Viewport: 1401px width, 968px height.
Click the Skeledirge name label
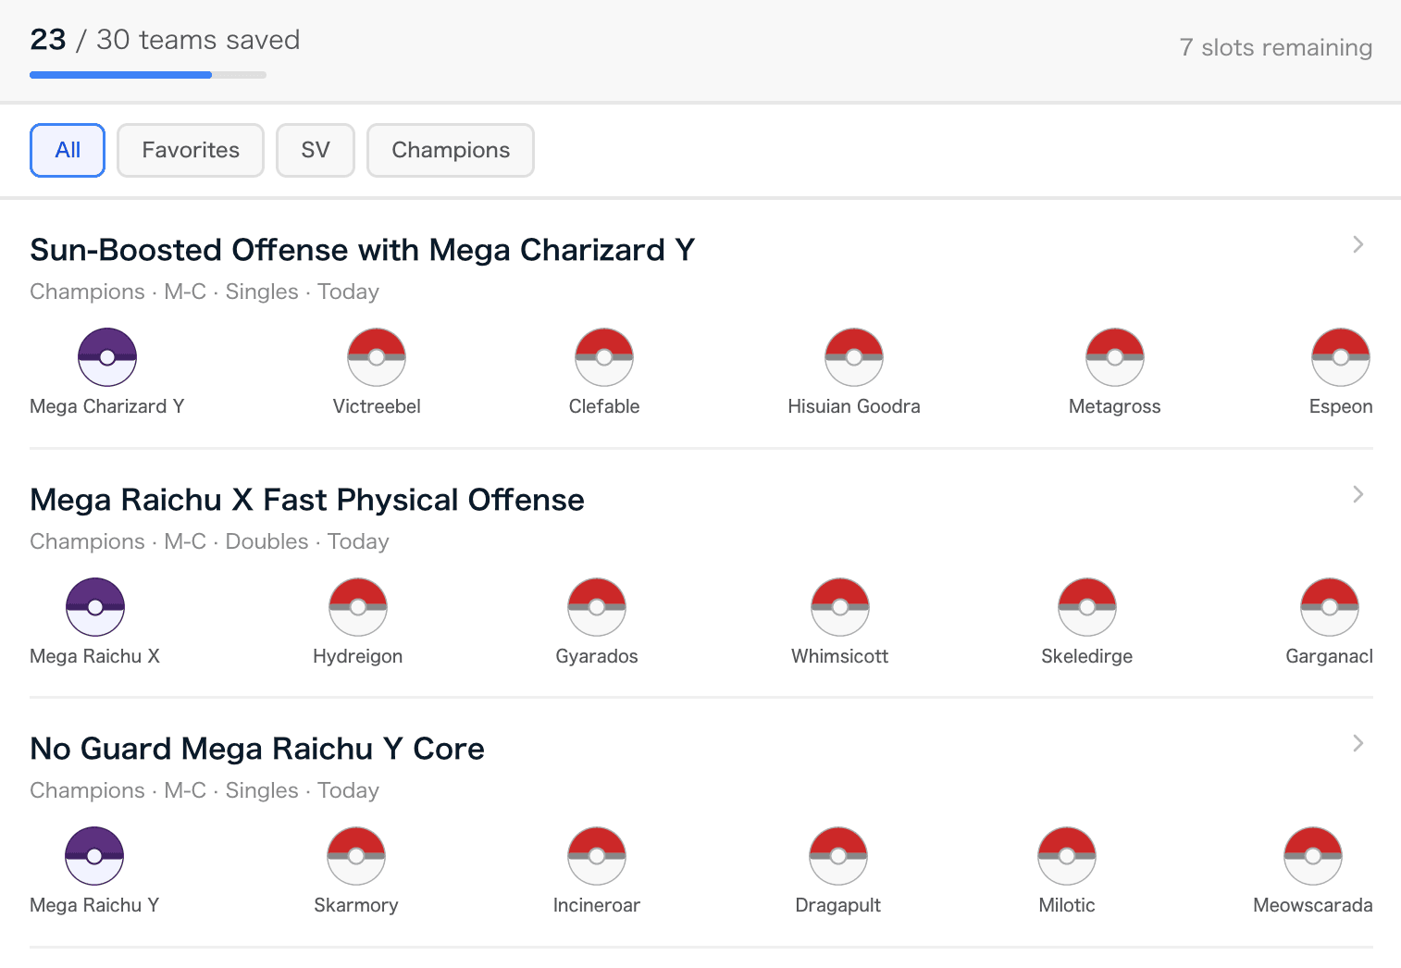[1087, 656]
